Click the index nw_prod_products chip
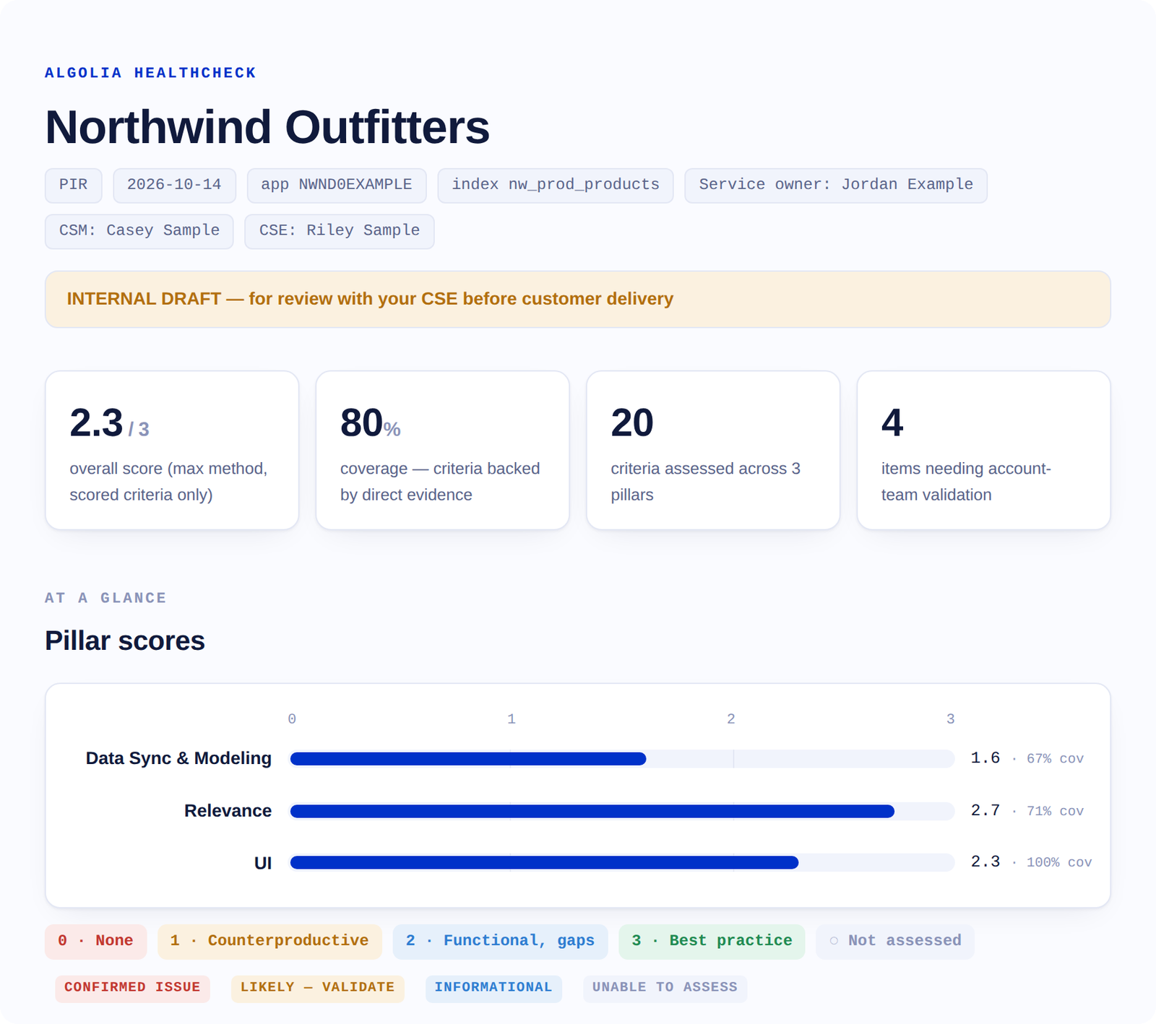Image resolution: width=1156 pixels, height=1024 pixels. tap(556, 186)
